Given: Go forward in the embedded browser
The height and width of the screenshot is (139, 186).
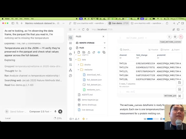Looking at the screenshot, I should (x=79, y=30).
